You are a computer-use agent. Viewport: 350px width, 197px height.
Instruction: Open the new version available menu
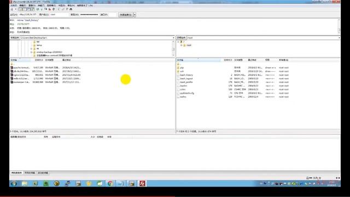click(85, 5)
